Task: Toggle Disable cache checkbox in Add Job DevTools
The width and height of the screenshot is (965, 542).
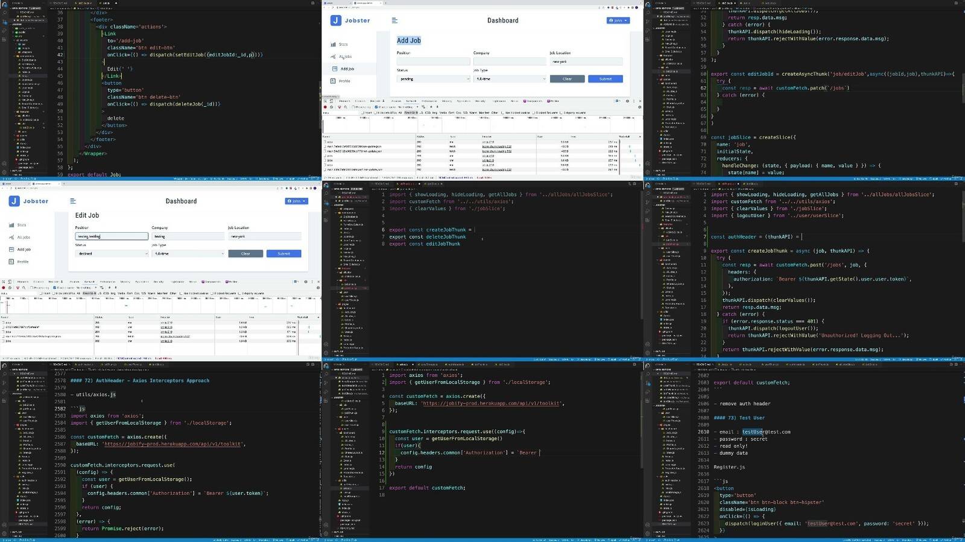Action: click(376, 107)
